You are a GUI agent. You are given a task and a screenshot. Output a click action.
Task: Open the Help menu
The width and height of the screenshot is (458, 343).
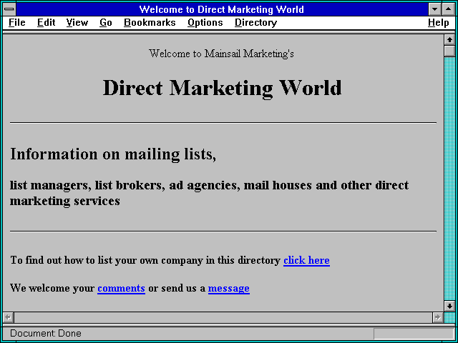tap(438, 23)
